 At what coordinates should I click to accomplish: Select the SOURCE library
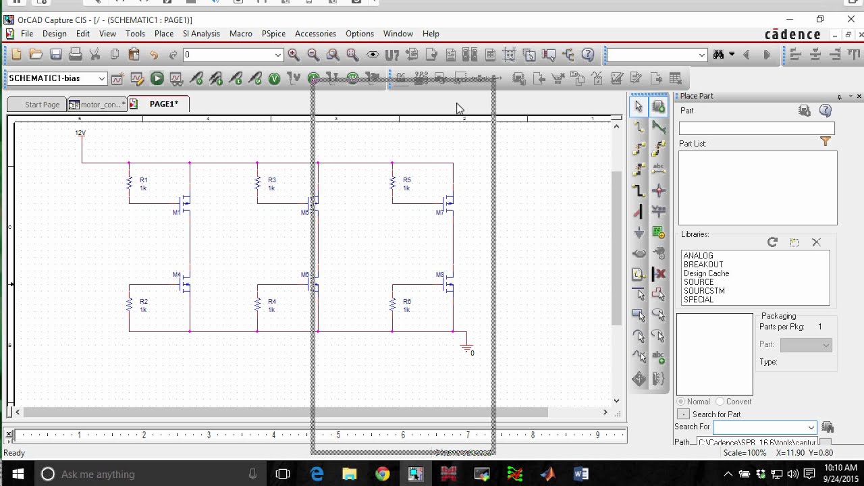699,282
